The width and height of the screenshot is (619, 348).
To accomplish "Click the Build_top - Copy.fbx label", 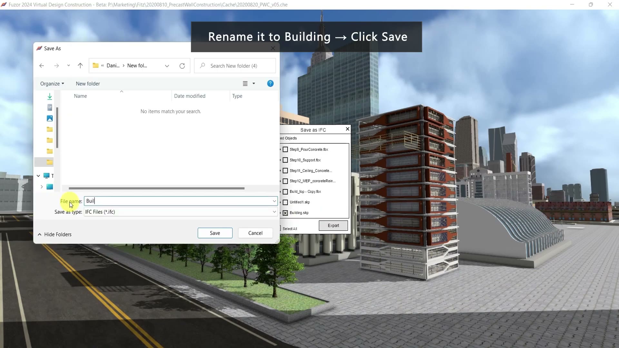I will click(305, 192).
